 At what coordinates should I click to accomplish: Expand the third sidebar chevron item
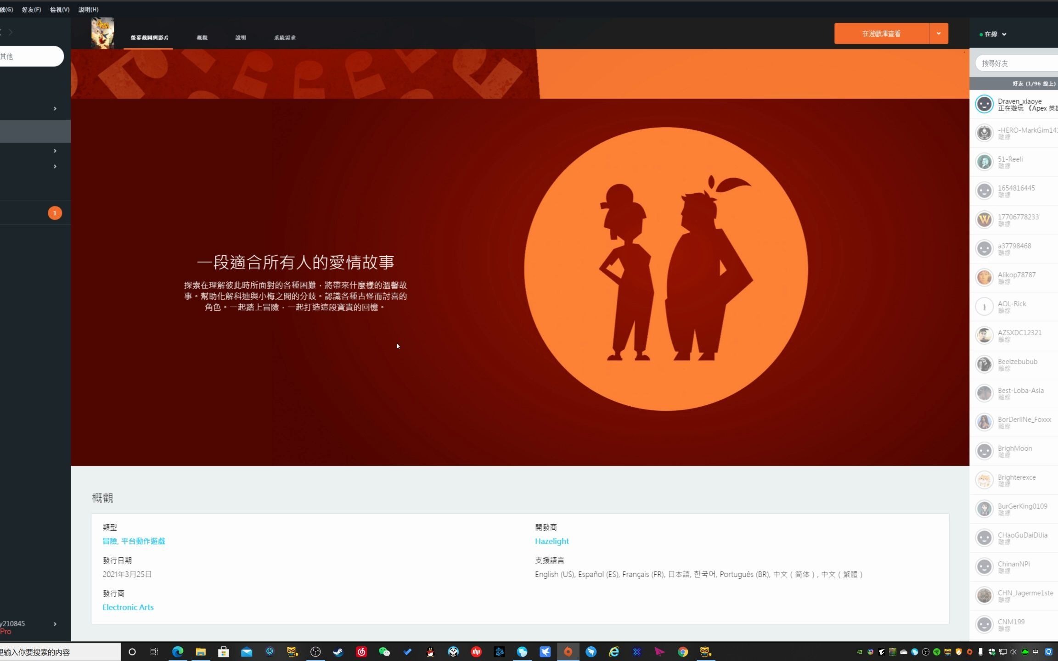click(55, 166)
